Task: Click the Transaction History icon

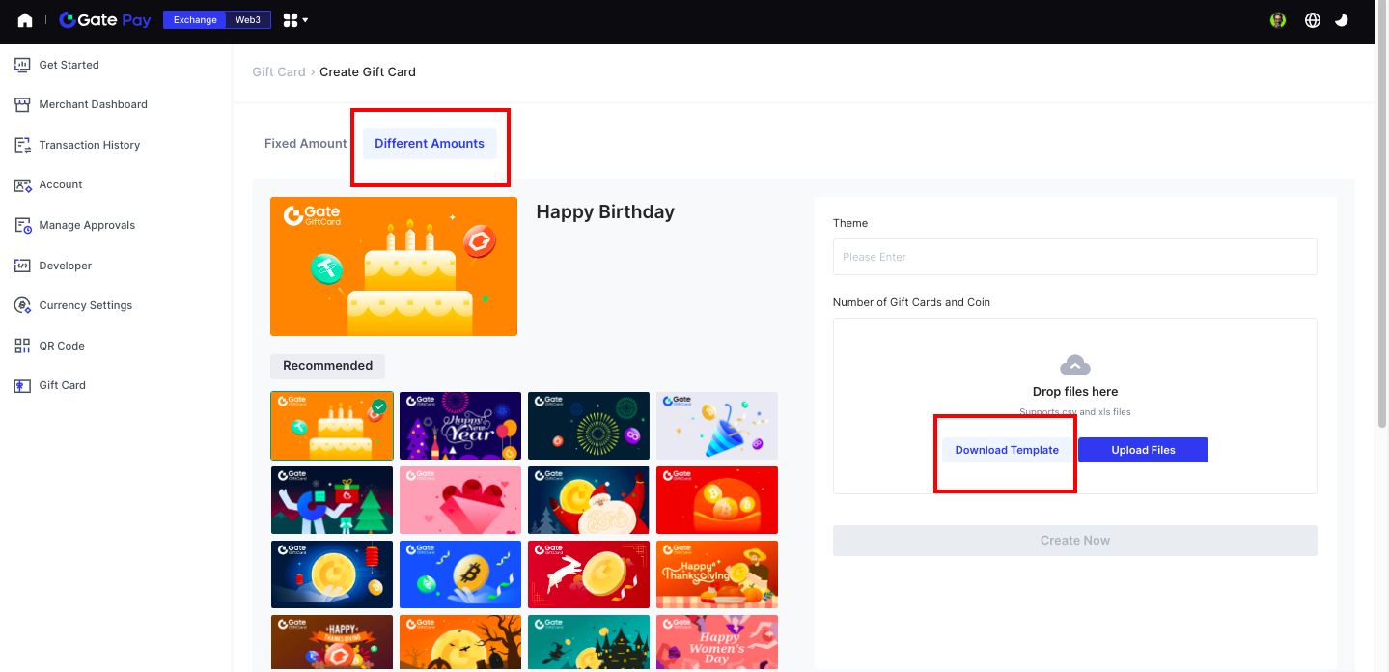Action: click(22, 145)
